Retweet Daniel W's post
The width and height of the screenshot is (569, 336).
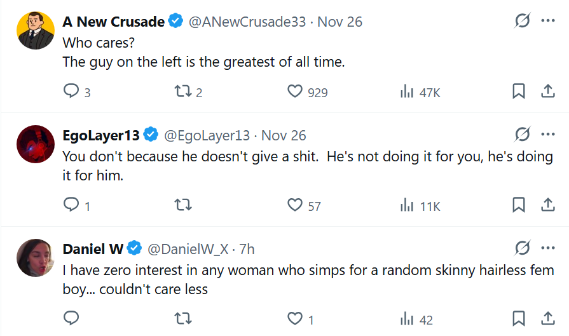183,319
